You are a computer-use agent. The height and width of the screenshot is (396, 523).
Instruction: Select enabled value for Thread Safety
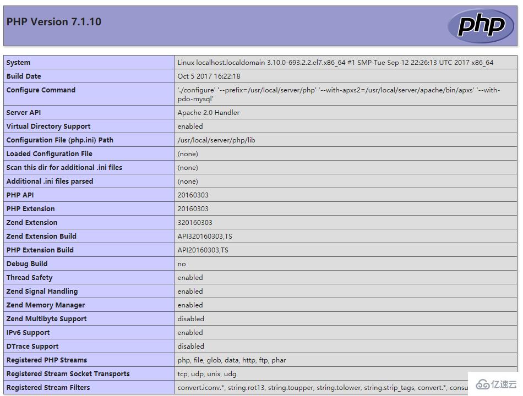coord(190,277)
